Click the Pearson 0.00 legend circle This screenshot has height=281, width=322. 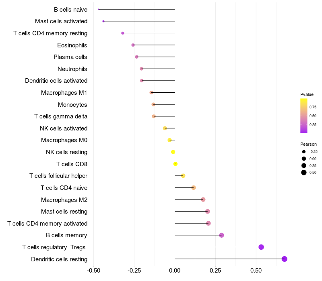pos(304,159)
